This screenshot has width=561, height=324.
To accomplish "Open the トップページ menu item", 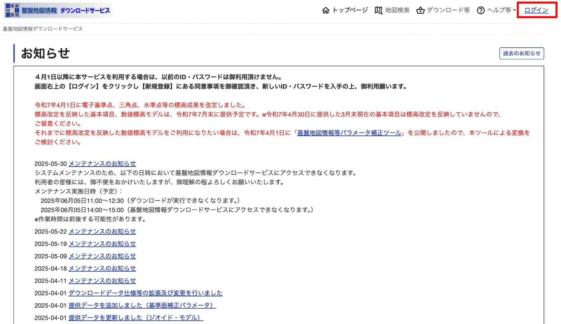I will 350,10.
